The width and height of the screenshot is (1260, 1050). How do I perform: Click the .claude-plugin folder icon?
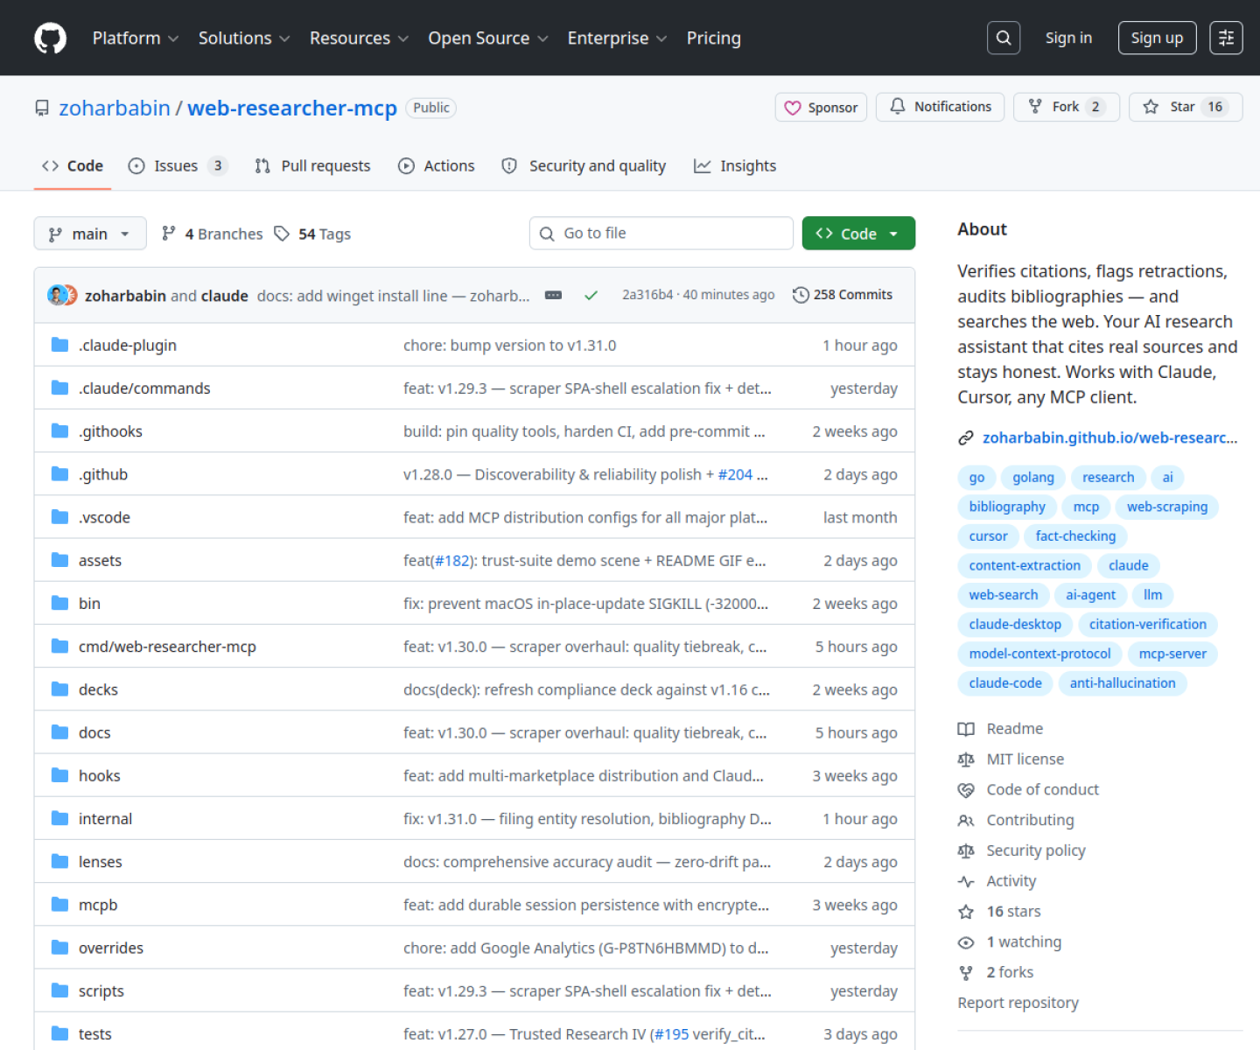59,345
